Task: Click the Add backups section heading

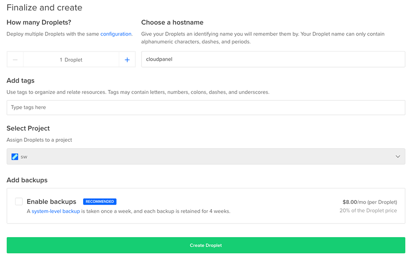Action: (x=27, y=180)
